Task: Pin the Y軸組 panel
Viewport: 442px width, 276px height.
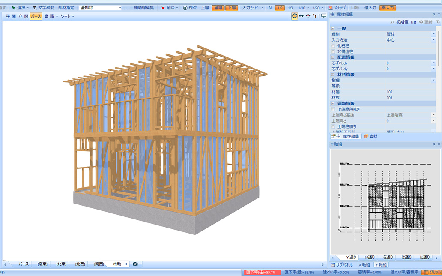Action: 434,144
